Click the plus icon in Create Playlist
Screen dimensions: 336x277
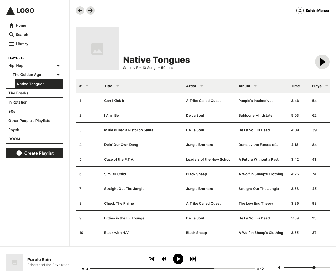click(19, 153)
